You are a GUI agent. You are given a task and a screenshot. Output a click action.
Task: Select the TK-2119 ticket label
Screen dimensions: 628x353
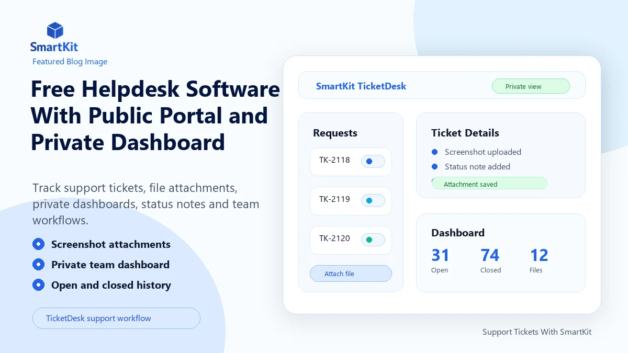point(334,199)
